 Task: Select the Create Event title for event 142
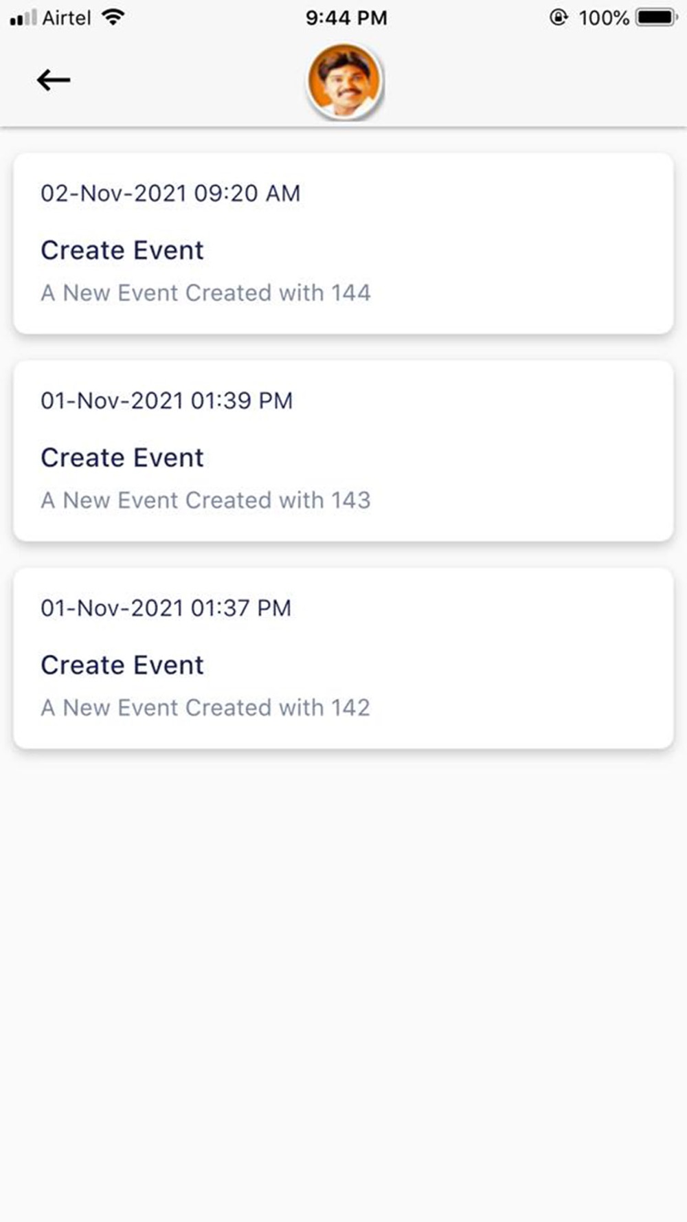coord(122,665)
